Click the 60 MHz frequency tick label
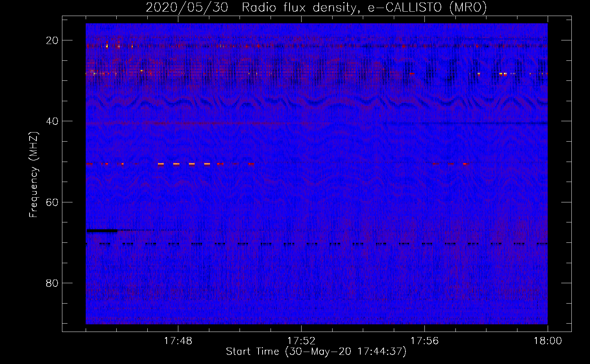Viewport: 590px width, 364px height. [x=52, y=202]
